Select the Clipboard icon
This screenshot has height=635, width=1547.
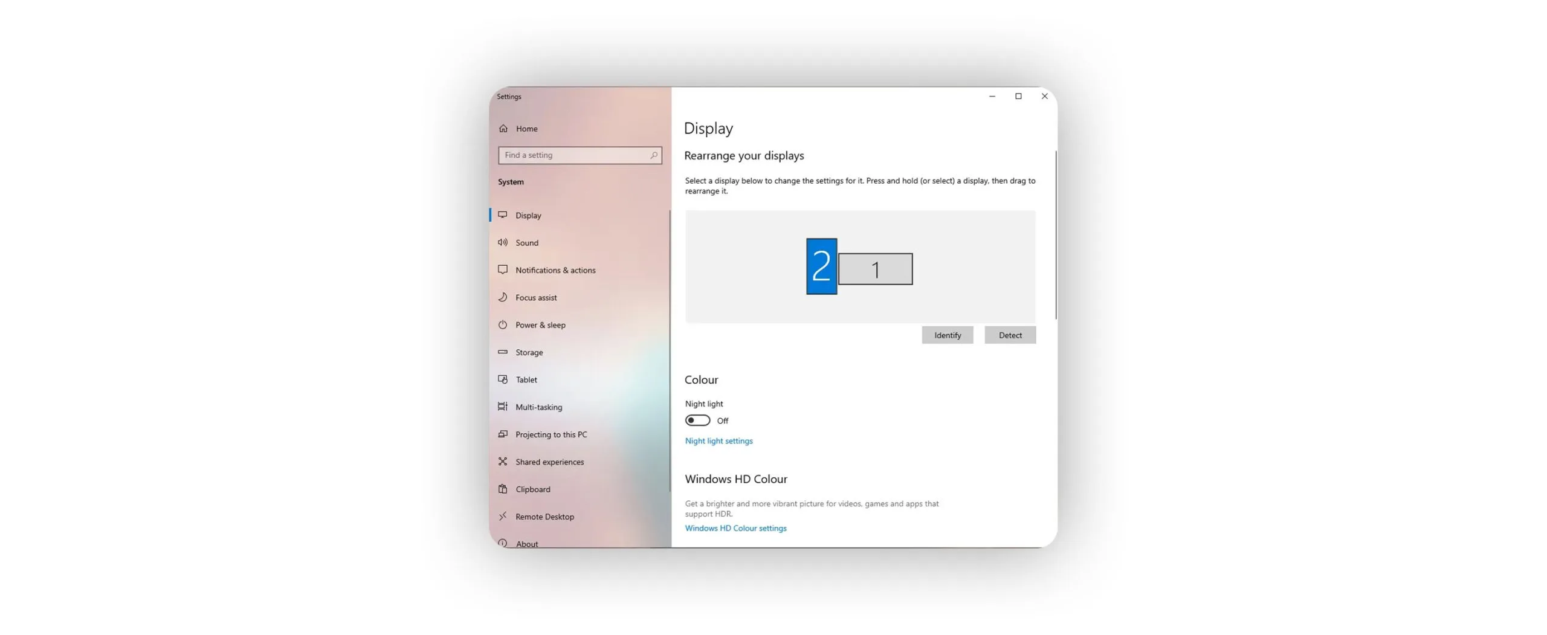coord(502,489)
